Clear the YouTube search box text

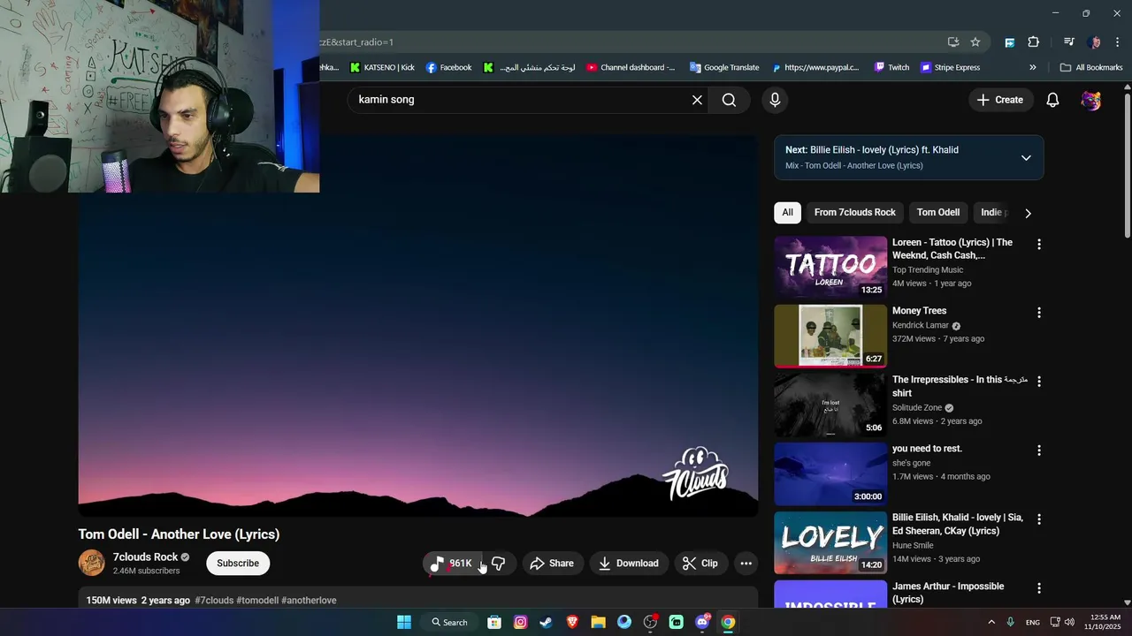click(697, 100)
